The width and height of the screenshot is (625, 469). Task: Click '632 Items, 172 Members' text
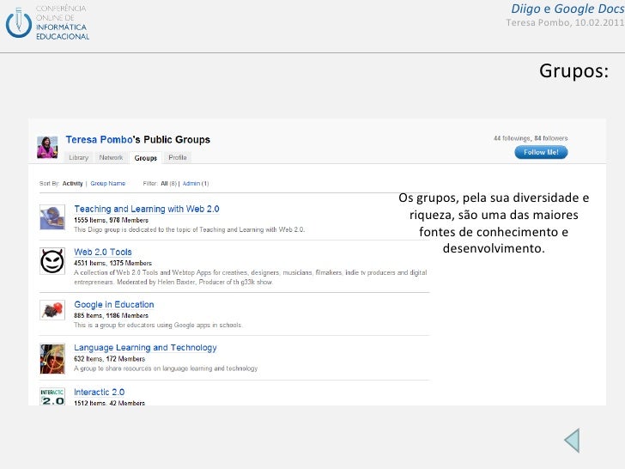[110, 359]
